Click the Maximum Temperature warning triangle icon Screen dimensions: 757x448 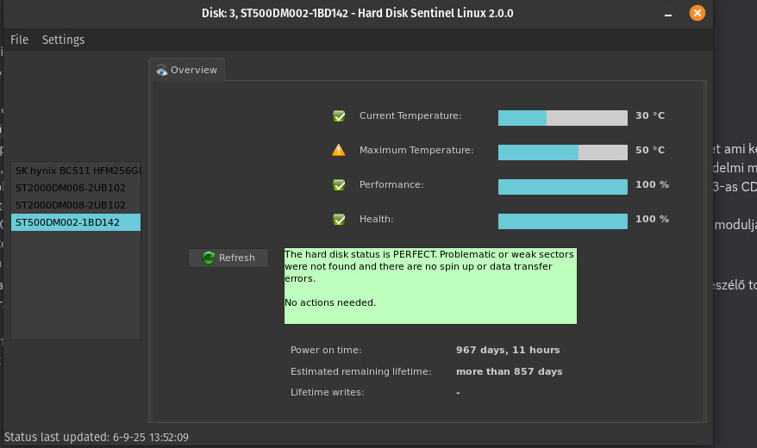pyautogui.click(x=339, y=151)
